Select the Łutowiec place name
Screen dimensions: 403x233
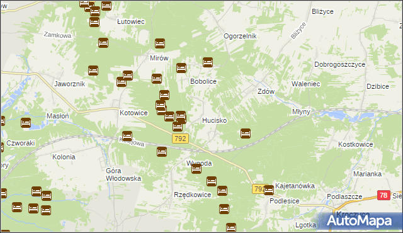click(x=131, y=21)
